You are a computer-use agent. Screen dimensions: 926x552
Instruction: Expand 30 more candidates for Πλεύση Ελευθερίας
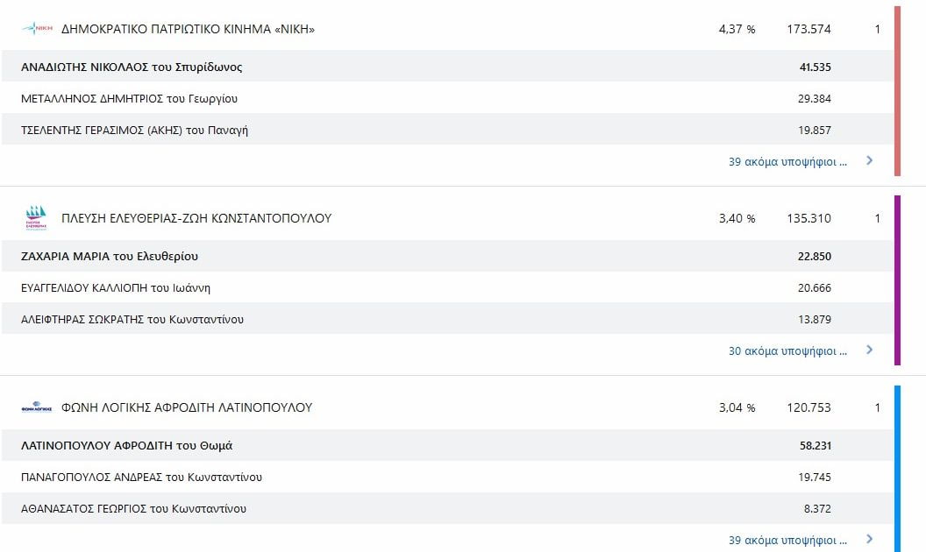click(x=787, y=350)
